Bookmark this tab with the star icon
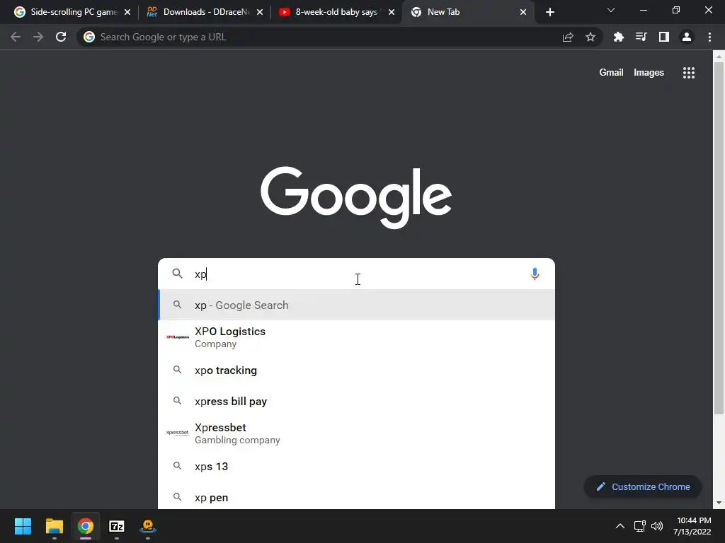 coord(590,37)
